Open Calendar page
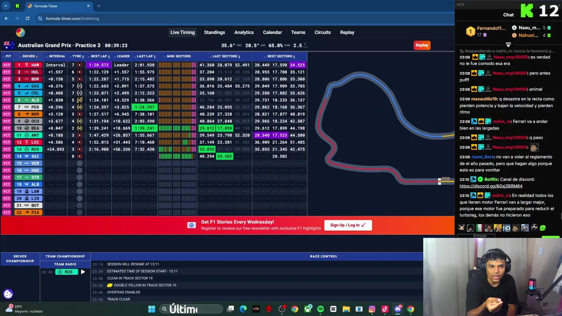The width and height of the screenshot is (562, 316). pyautogui.click(x=272, y=32)
